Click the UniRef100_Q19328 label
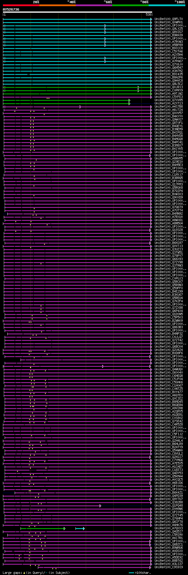Screen dimensions: 188x575 [x=169, y=230]
